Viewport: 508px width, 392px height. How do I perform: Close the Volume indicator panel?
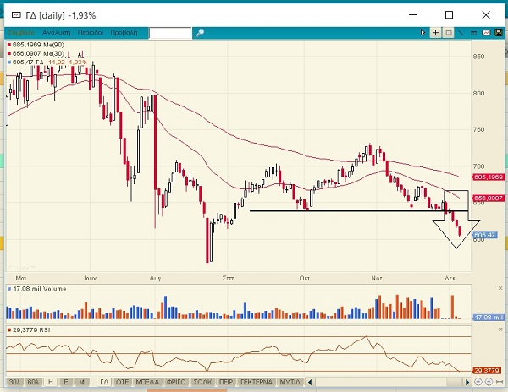point(500,288)
